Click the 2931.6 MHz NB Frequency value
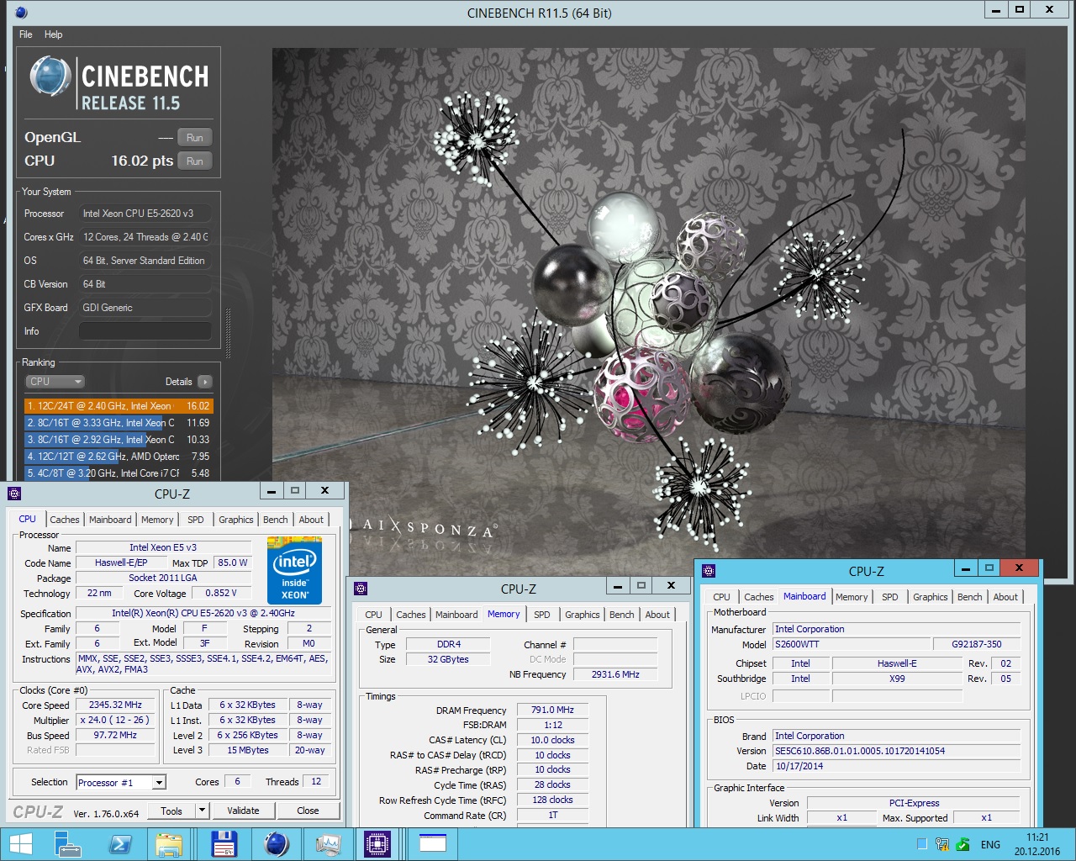 pos(615,674)
